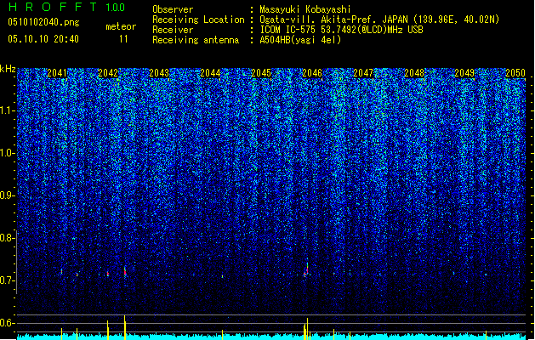Click the Receiving Location label
This screenshot has height=340, width=535.
[198, 20]
